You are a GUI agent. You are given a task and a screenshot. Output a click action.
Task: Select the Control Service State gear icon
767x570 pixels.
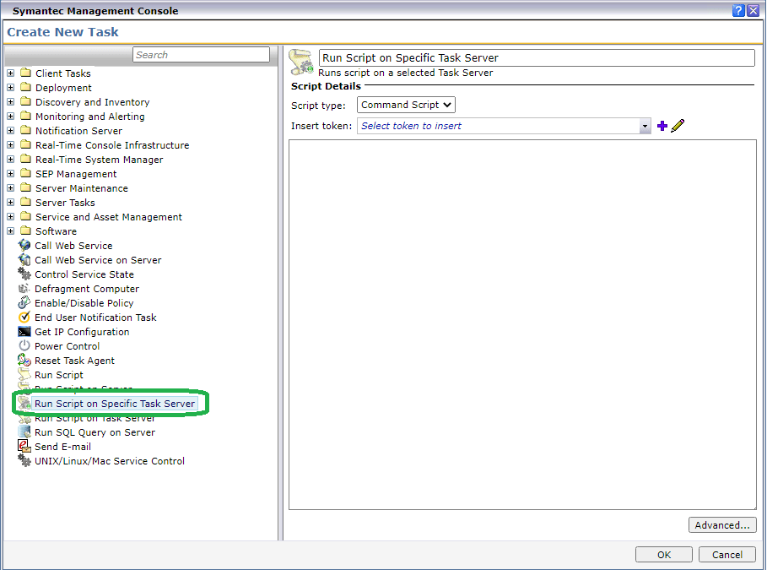(x=24, y=274)
